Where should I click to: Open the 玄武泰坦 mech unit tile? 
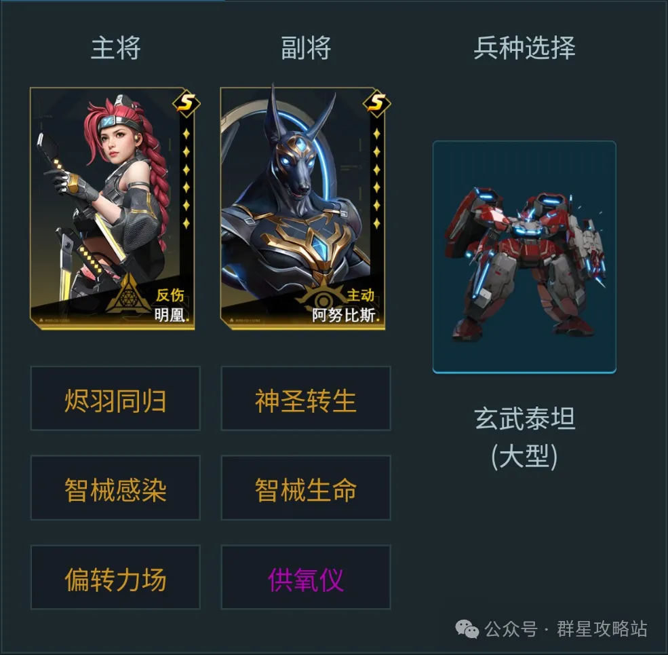pos(524,257)
